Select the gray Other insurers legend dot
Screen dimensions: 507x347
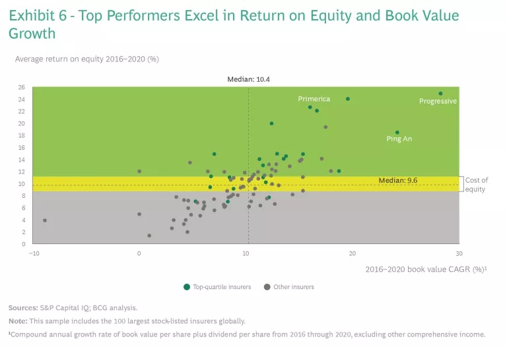click(267, 287)
